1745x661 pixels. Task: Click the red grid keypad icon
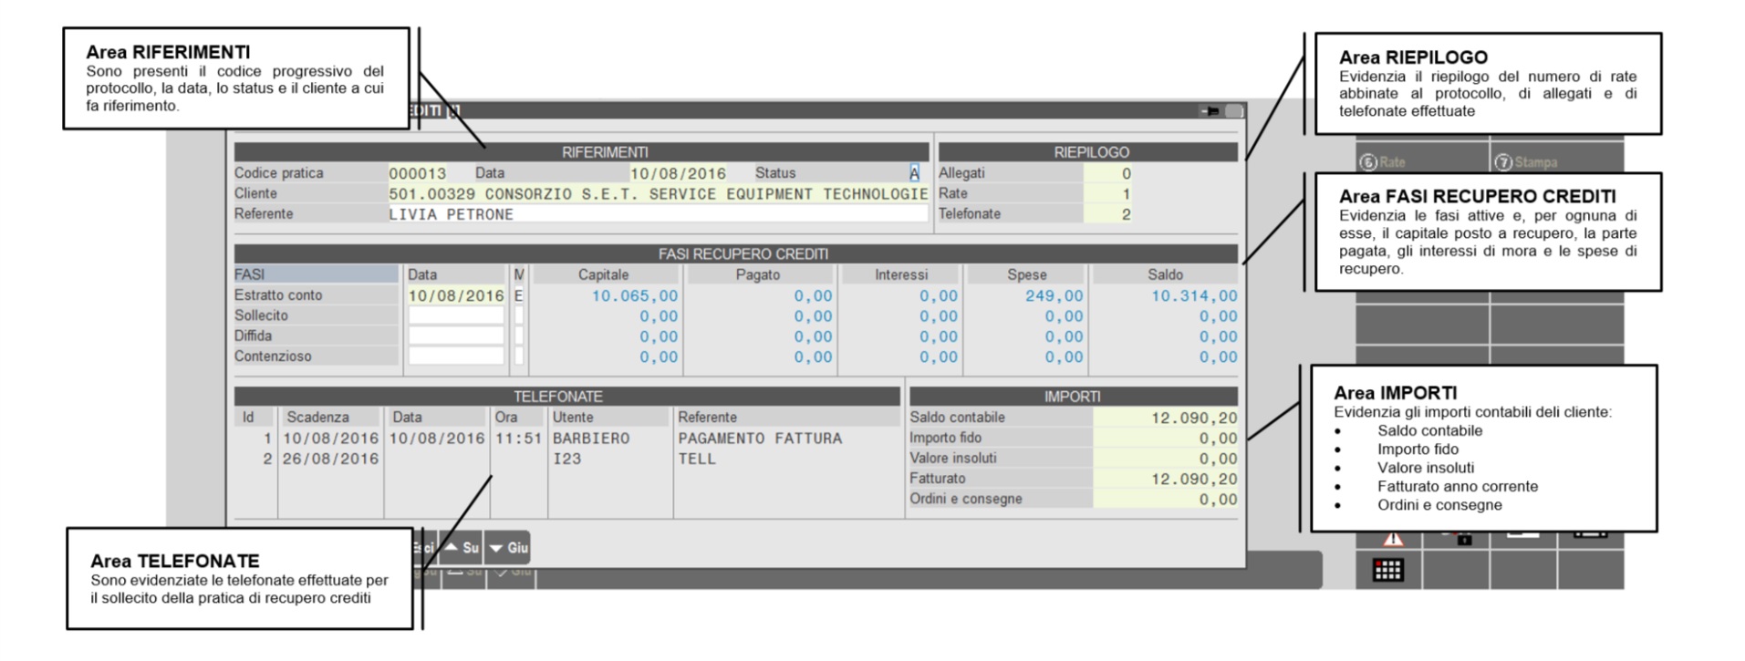1387,570
